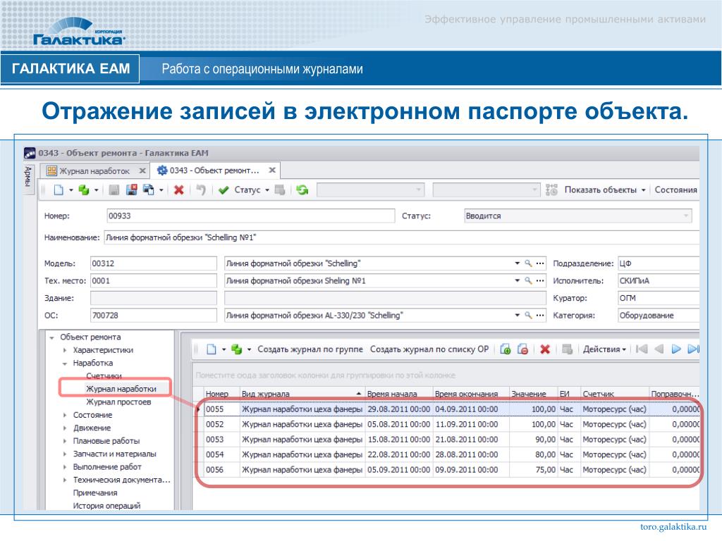Click the print icon next to Статус

coord(279,190)
